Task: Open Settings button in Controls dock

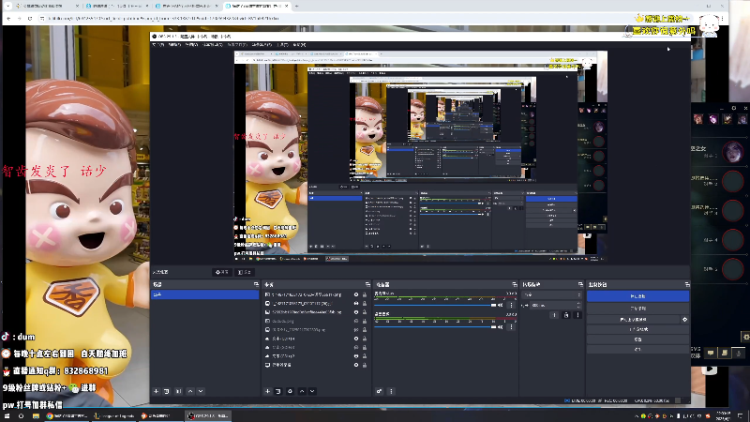Action: point(637,339)
